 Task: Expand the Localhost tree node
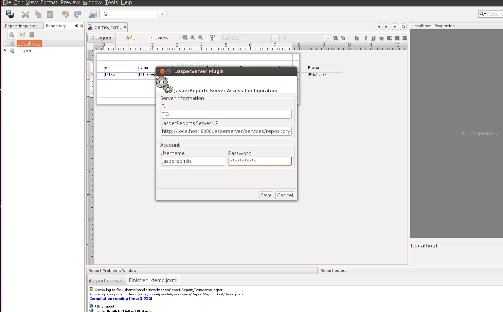[x=5, y=44]
